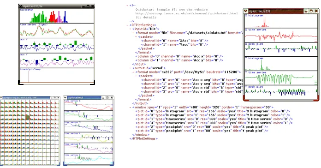Click the Y time series plot panel
The width and height of the screenshot is (321, 168).
[x=281, y=78]
